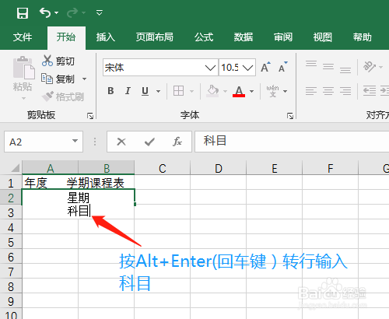Toggle underline formatting
The width and height of the screenshot is (389, 319).
tap(145, 91)
